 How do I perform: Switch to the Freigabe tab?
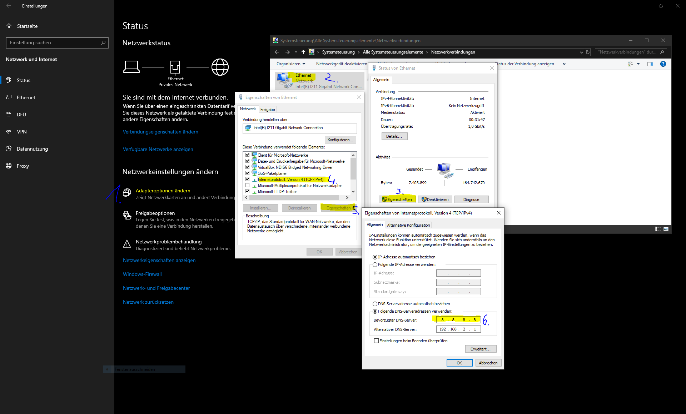pos(267,110)
